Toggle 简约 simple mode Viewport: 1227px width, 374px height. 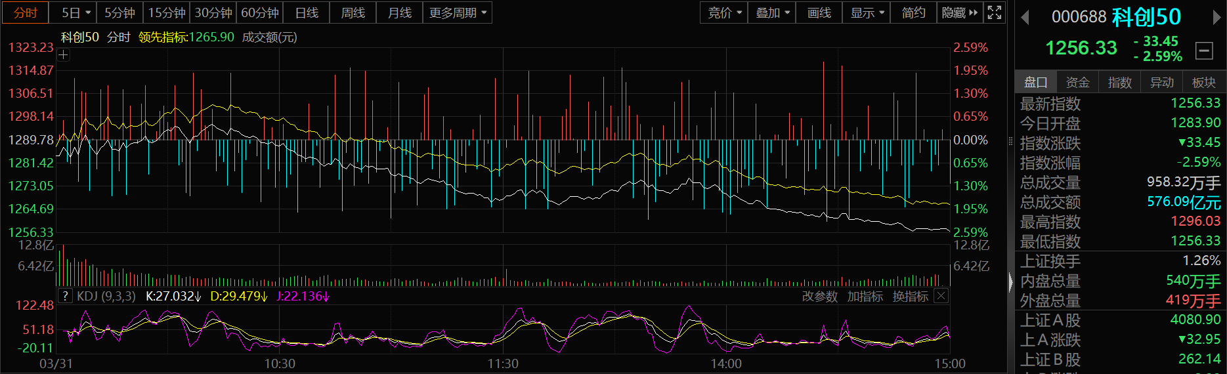click(913, 12)
